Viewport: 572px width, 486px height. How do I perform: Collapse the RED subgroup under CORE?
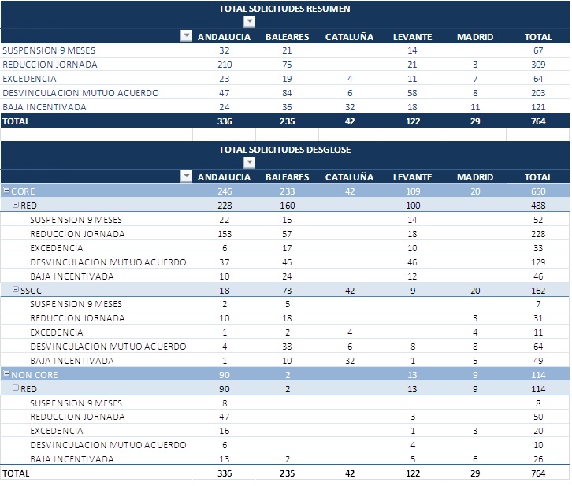pos(16,205)
